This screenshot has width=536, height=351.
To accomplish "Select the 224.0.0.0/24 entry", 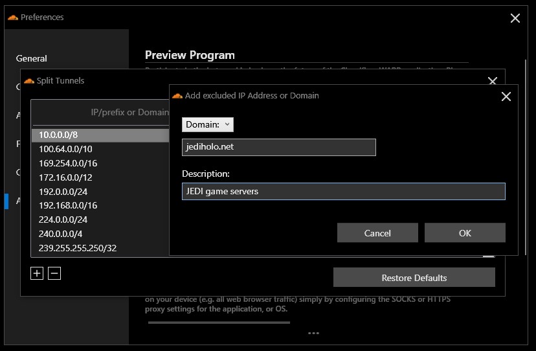I will point(97,220).
